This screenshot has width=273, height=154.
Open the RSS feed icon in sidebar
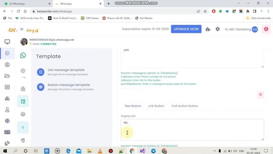pyautogui.click(x=7, y=143)
